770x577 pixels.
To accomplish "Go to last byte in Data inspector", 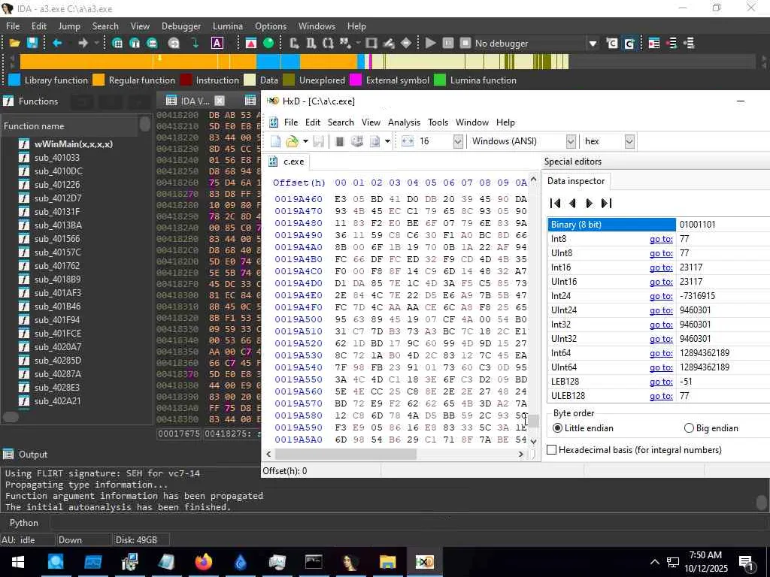I will [x=607, y=203].
